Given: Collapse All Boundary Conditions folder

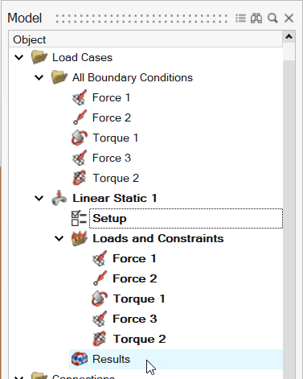Looking at the screenshot, I should coord(39,77).
